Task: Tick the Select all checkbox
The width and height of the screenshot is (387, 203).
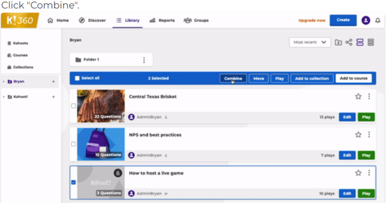Action: coord(77,78)
